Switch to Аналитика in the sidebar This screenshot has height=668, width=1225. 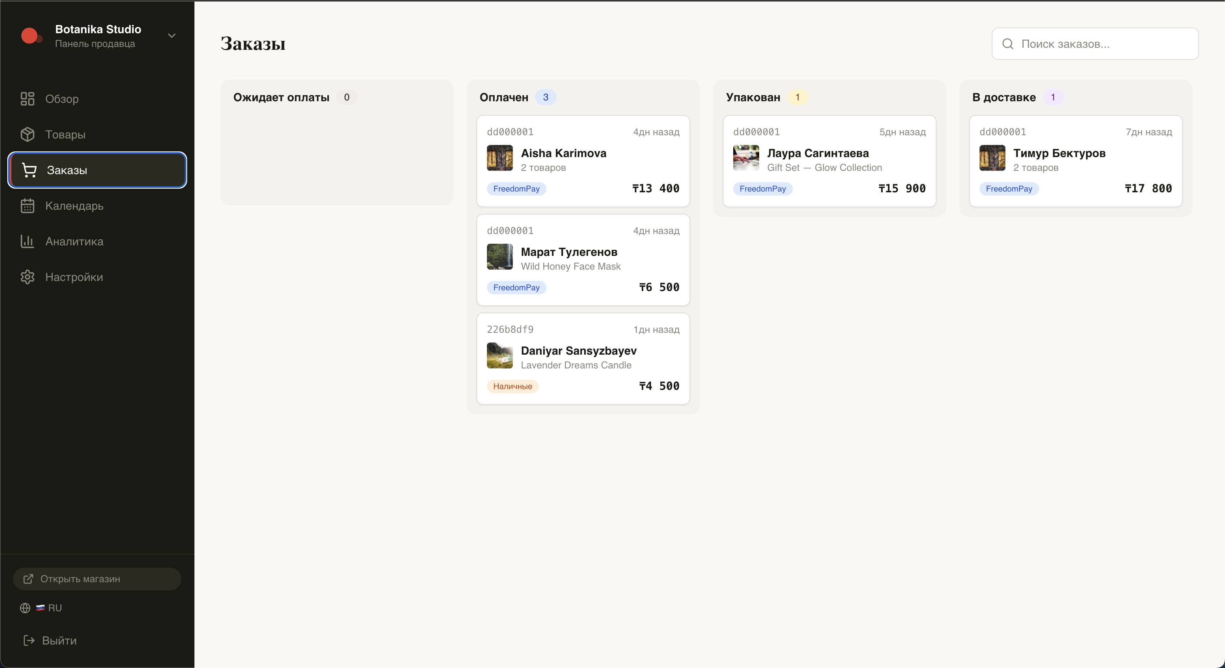click(x=97, y=241)
